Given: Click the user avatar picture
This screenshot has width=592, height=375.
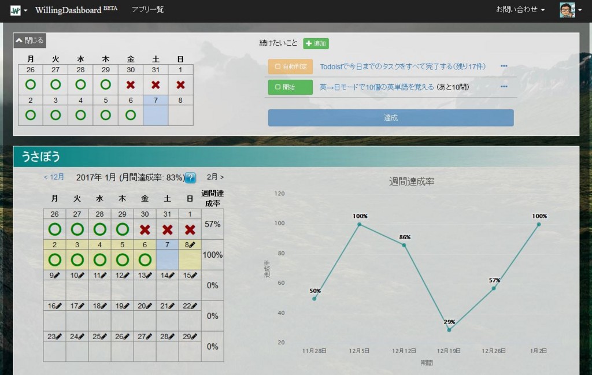Looking at the screenshot, I should coord(567,10).
